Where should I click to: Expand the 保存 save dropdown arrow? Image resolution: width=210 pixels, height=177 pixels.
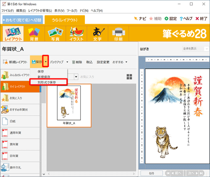click(46, 62)
